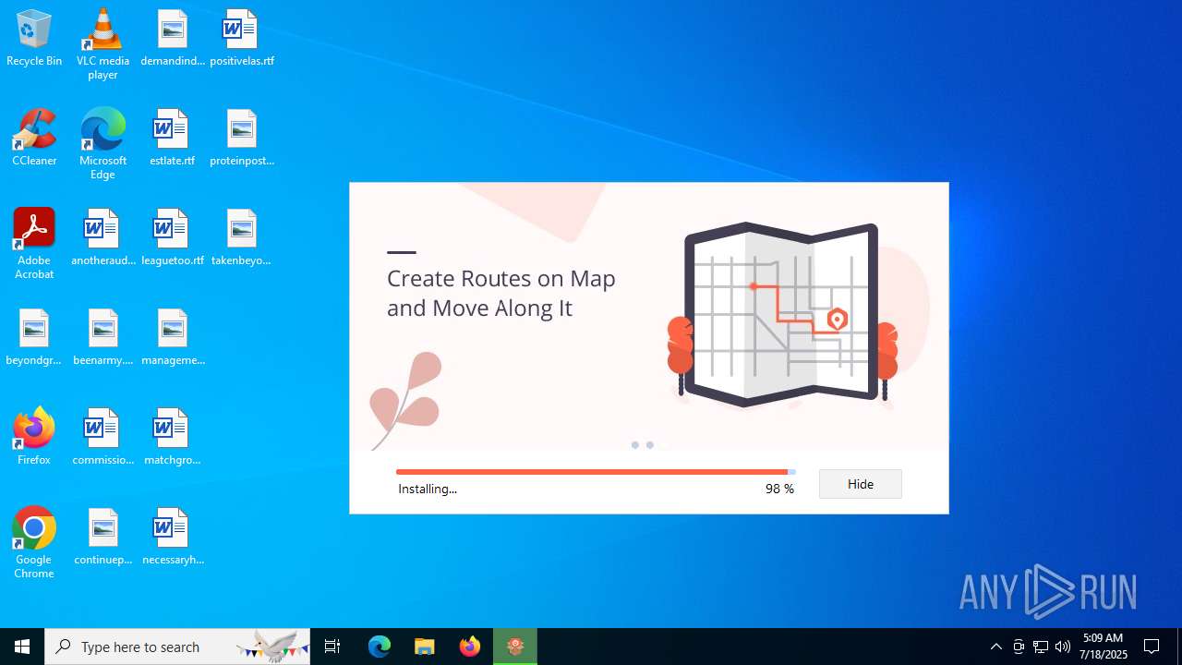Select the manageme... image file
Image resolution: width=1182 pixels, height=665 pixels.
[x=173, y=338]
